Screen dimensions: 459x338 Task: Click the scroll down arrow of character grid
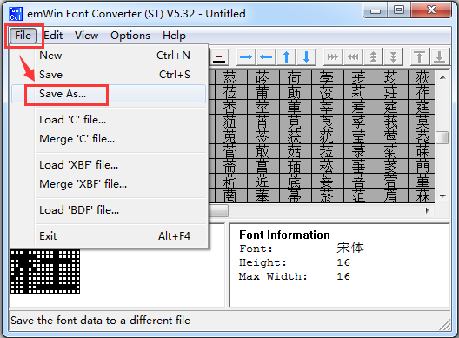coord(442,196)
